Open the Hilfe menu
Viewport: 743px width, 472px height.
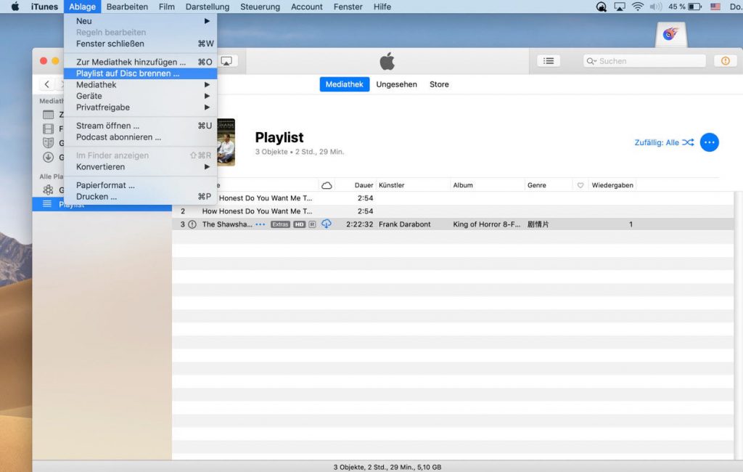382,7
